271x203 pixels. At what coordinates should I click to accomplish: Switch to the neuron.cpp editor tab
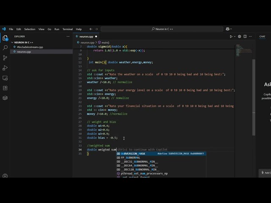click(86, 37)
